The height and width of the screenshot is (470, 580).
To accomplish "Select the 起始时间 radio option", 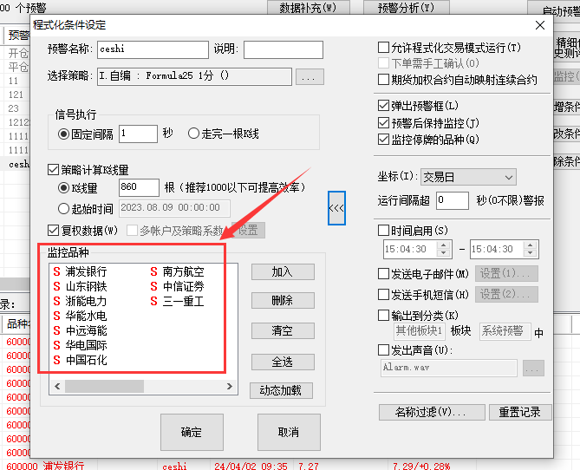I will 63,209.
